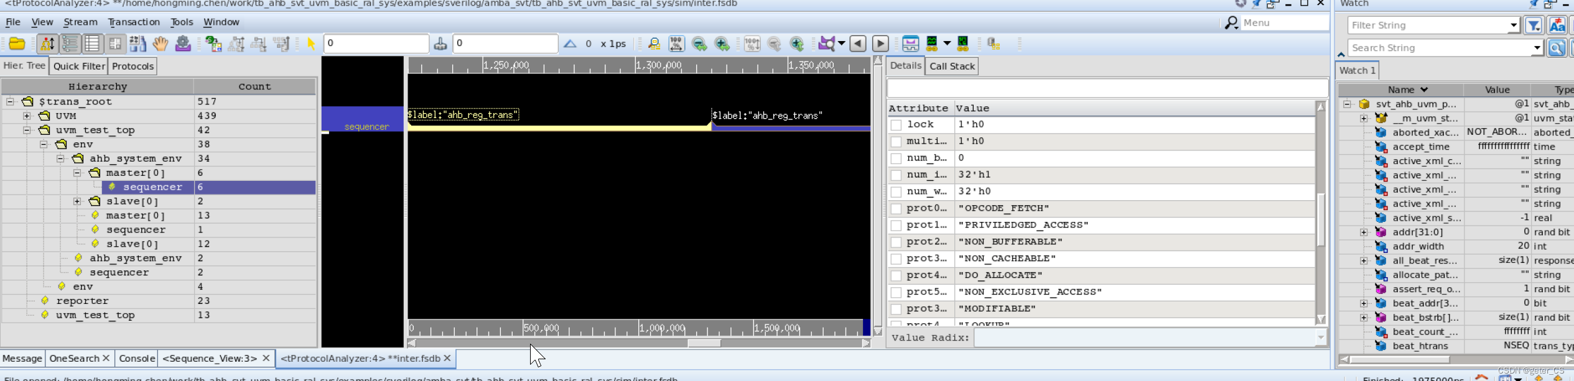The height and width of the screenshot is (381, 1574).
Task: Switch to the Quick Filter tab
Action: coord(79,66)
